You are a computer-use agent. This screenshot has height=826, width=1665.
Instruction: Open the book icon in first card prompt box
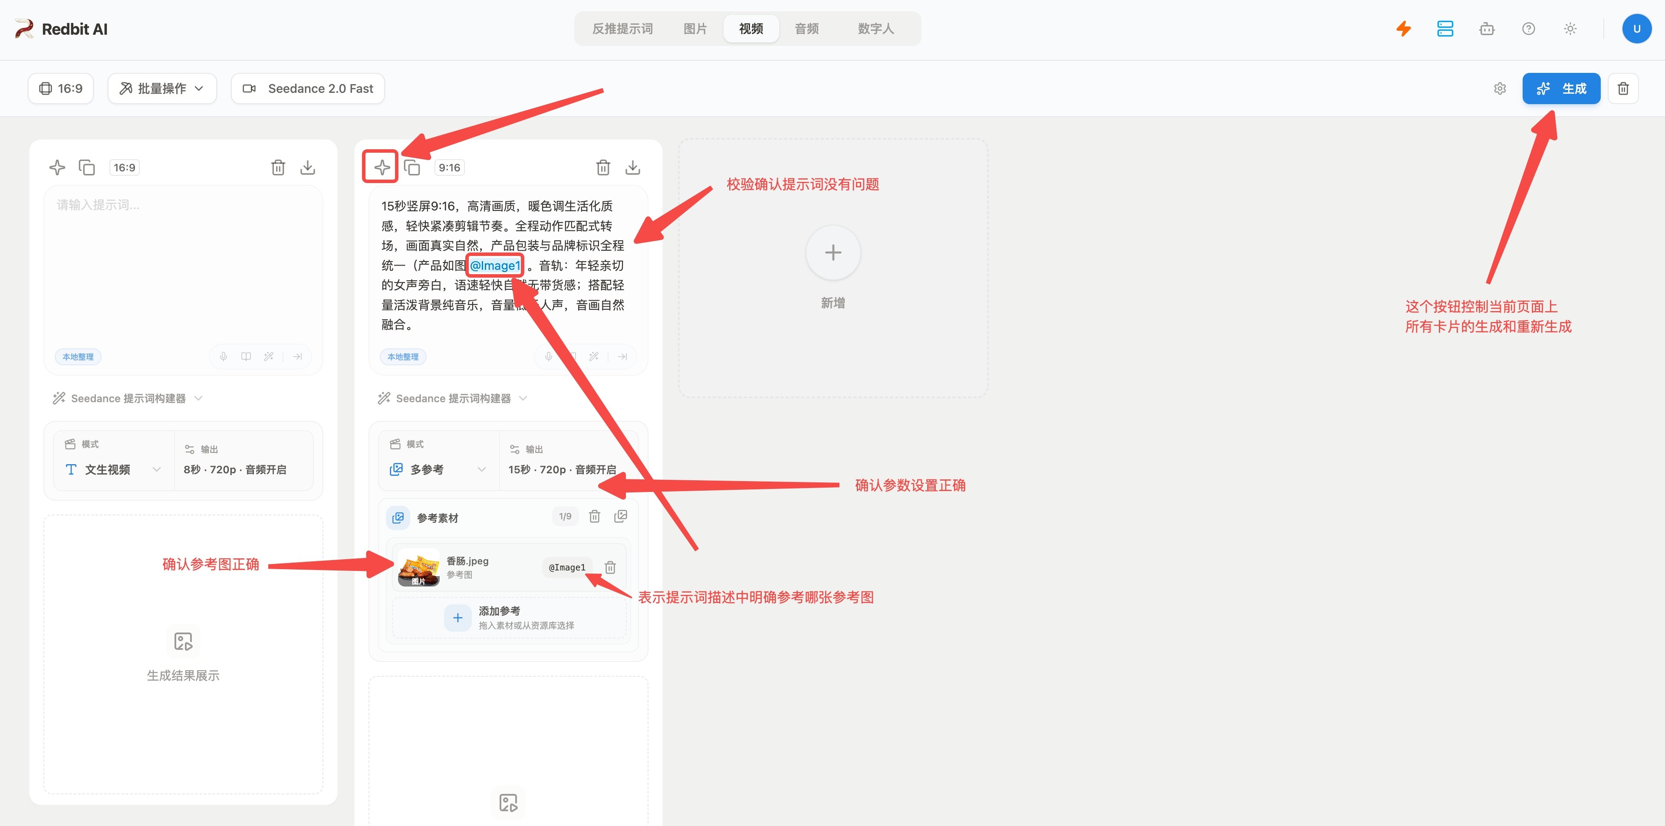coord(246,357)
